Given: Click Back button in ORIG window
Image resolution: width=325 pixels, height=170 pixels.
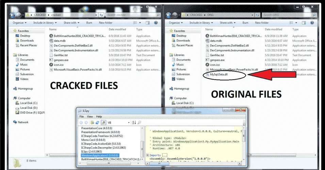Looking at the screenshot, I should pyautogui.click(x=168, y=15).
